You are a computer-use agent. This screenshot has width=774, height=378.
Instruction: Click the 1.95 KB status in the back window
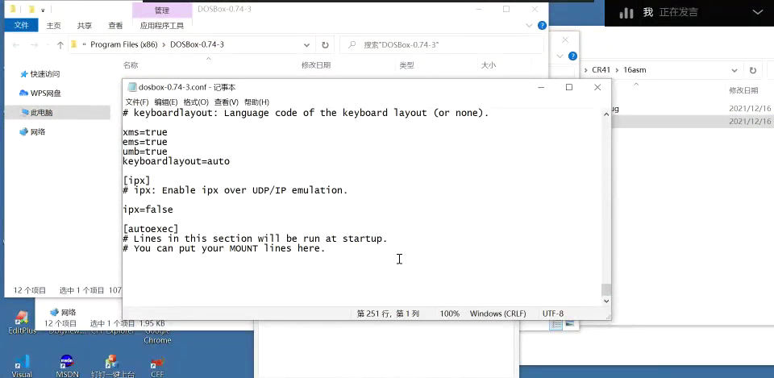(x=152, y=324)
